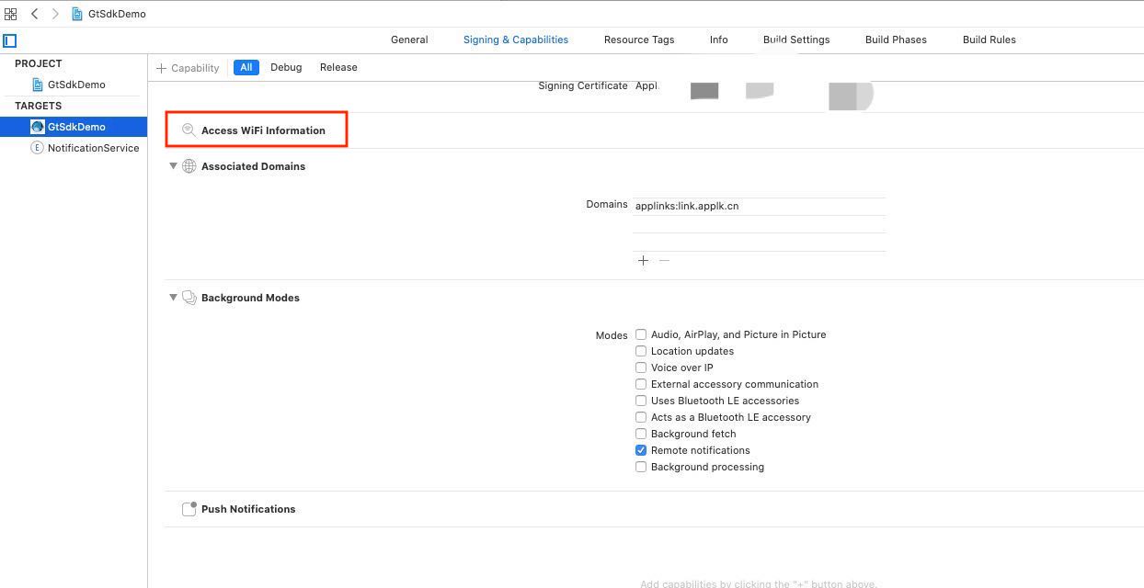Click the Access WiFi Information heading

coord(263,130)
